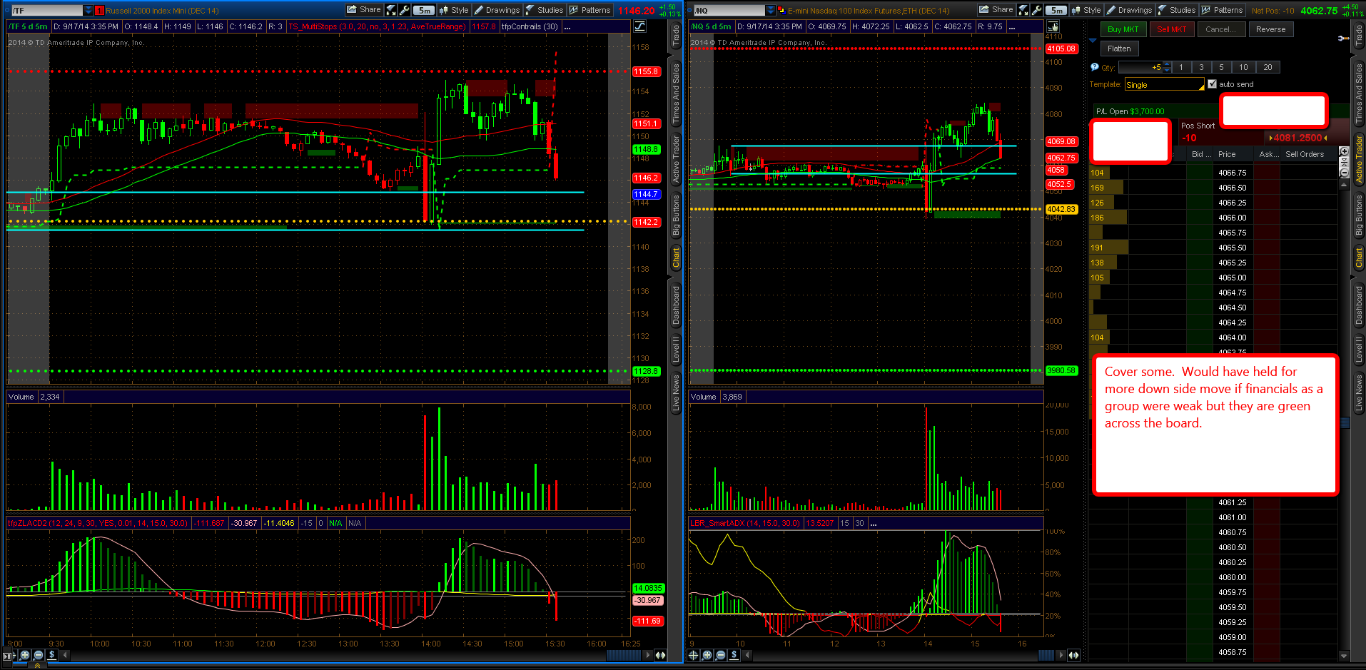Viewport: 1366px width, 670px height.
Task: Toggle auto send checkbox
Action: [x=1213, y=83]
